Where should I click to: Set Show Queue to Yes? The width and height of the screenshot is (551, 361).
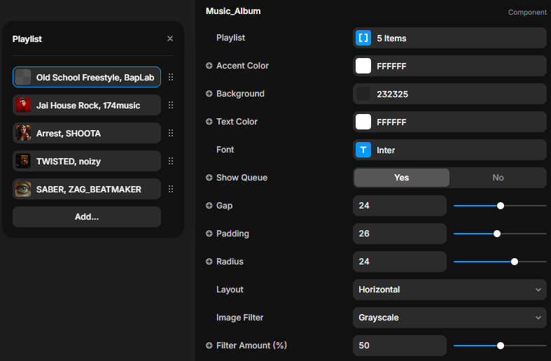point(401,178)
